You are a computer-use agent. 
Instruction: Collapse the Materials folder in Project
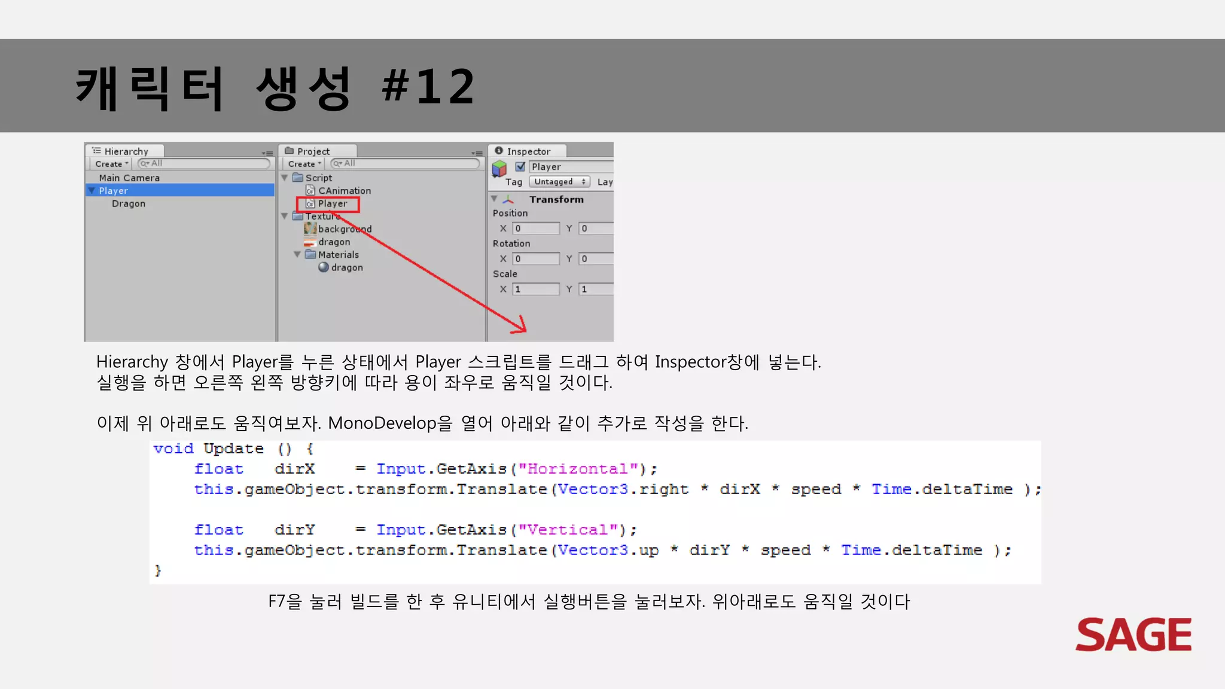pyautogui.click(x=297, y=254)
